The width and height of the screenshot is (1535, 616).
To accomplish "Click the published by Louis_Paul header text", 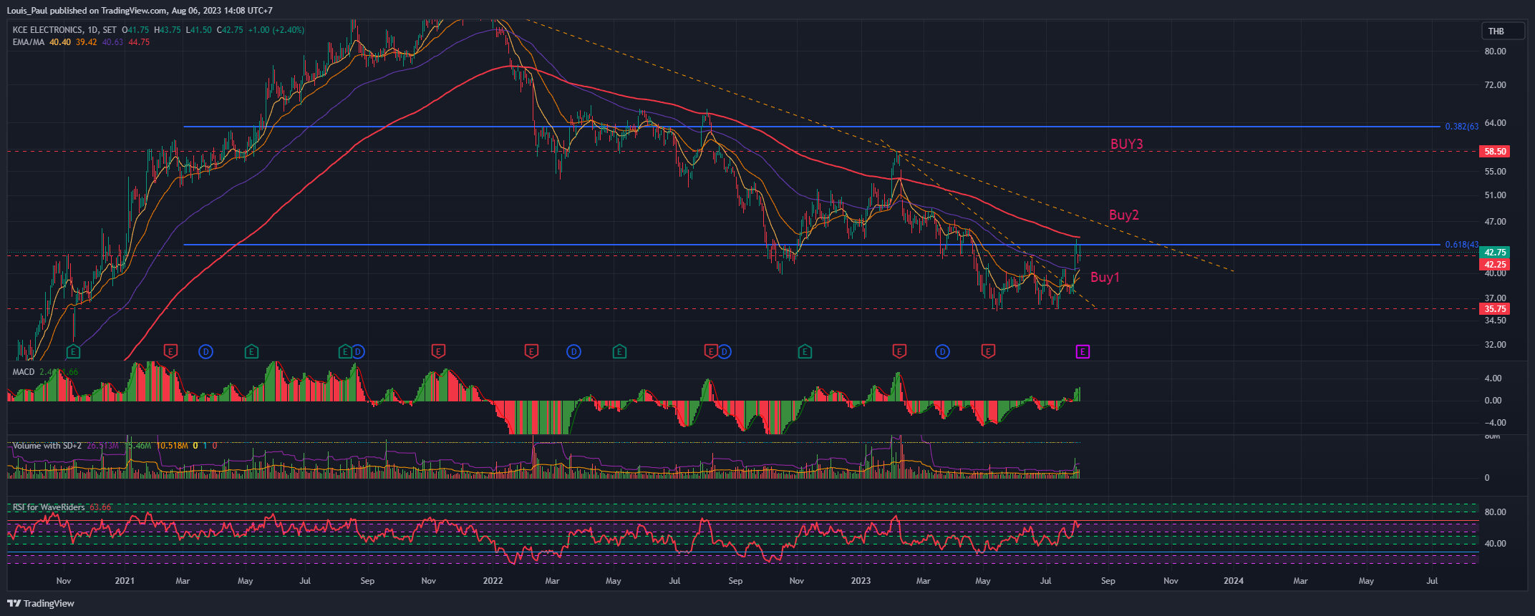I will [x=140, y=11].
